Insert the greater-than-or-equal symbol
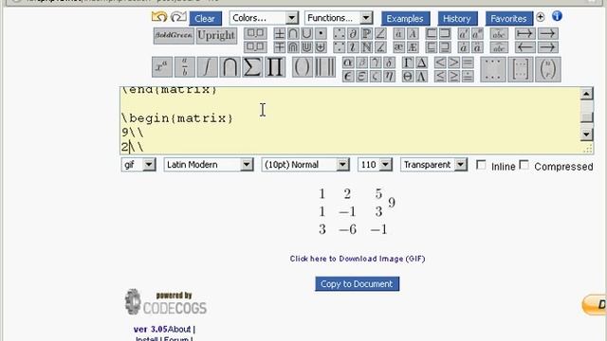 point(453,76)
